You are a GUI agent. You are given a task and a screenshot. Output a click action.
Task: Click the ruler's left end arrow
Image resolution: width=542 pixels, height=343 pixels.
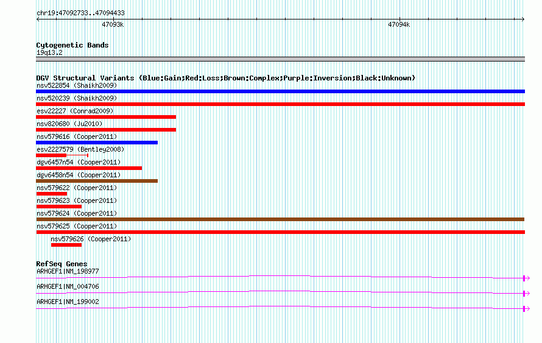[x=38, y=19]
